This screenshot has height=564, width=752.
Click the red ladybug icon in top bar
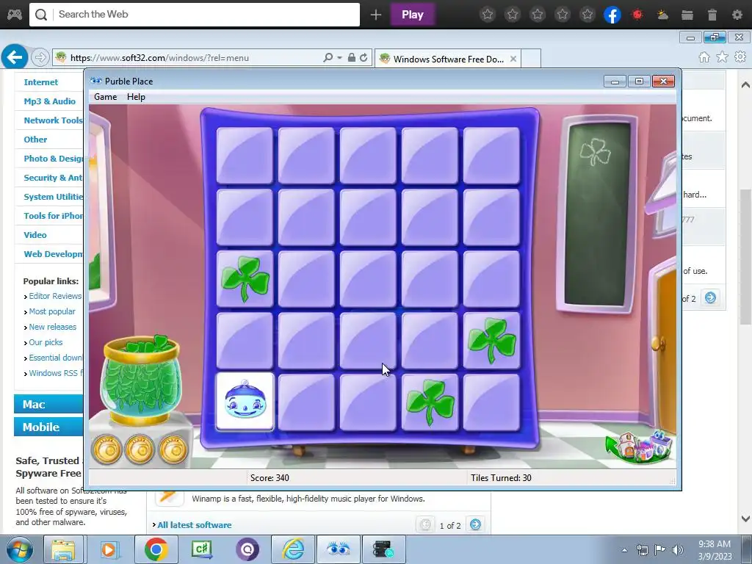point(637,15)
